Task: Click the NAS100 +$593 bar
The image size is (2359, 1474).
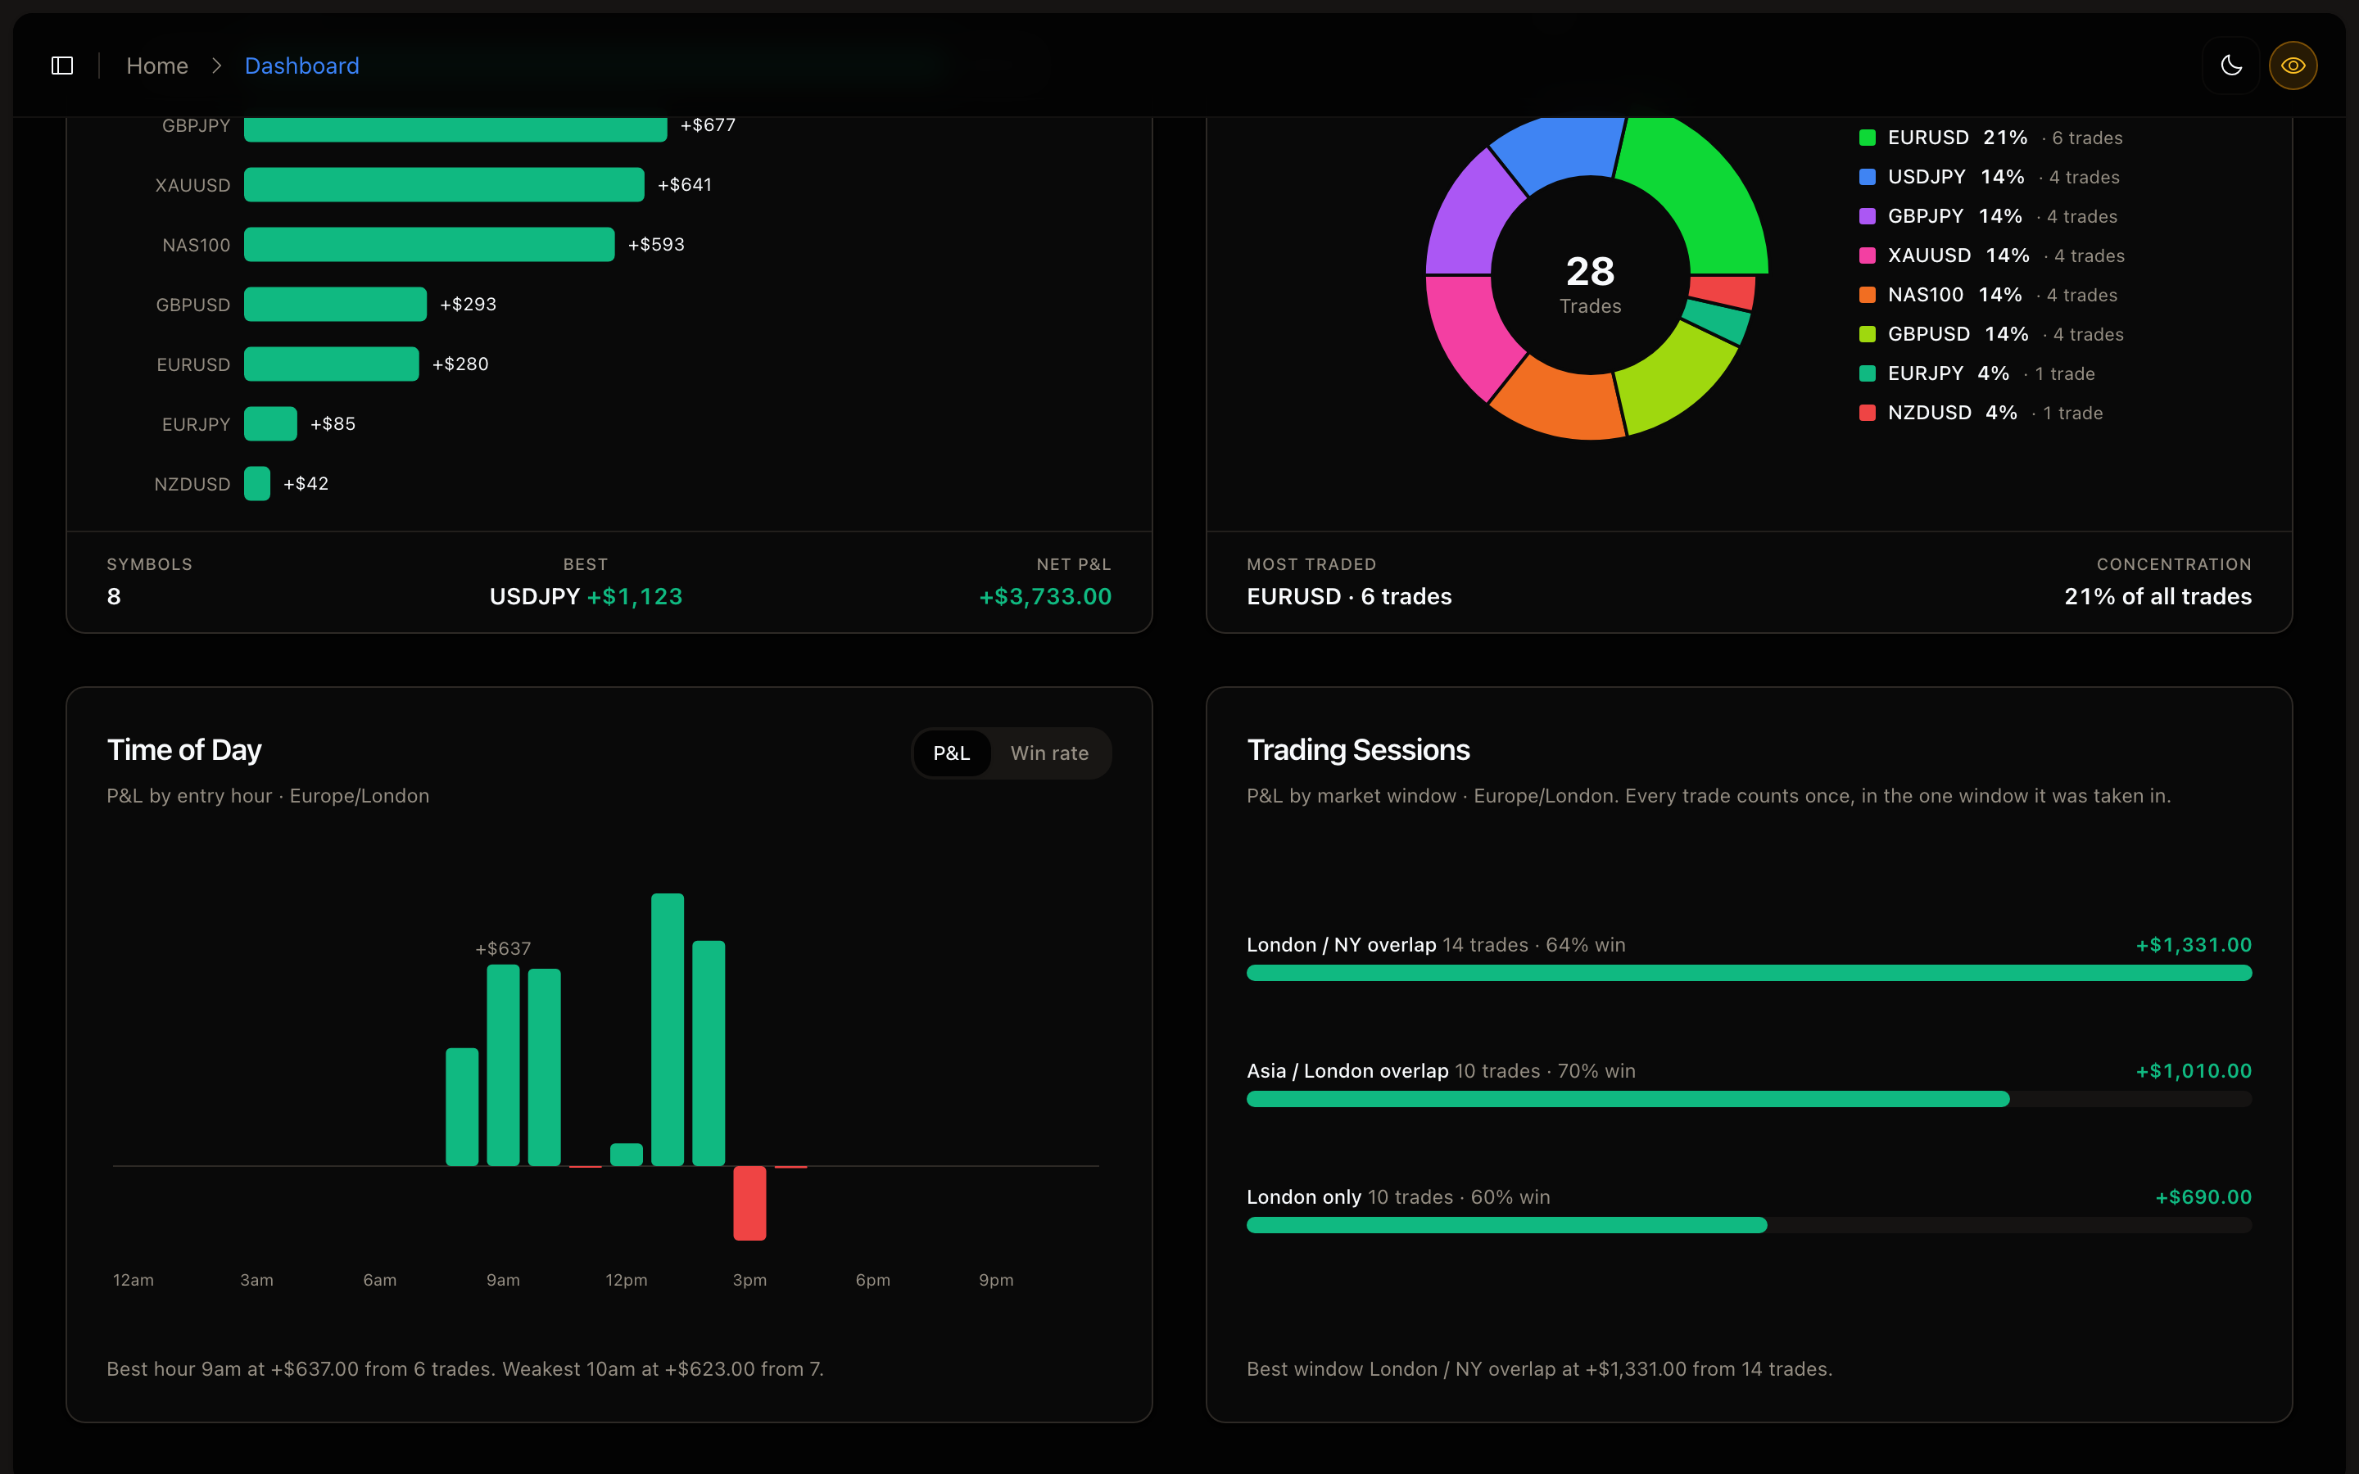Action: coord(429,244)
